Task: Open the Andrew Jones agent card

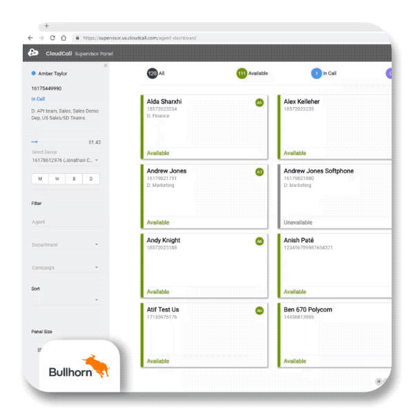Action: tap(204, 197)
